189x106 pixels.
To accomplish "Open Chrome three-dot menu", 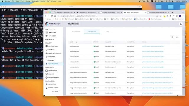I will pyautogui.click(x=183, y=16).
